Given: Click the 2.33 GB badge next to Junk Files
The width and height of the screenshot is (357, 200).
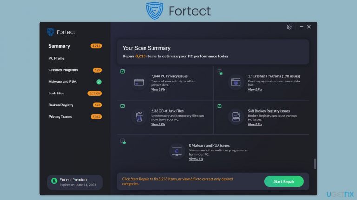Looking at the screenshot, I should [x=95, y=93].
